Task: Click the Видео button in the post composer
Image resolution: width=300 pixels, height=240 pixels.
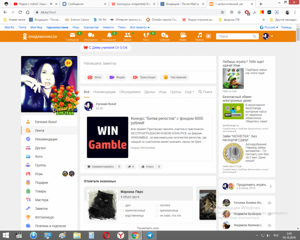Action: click(117, 77)
